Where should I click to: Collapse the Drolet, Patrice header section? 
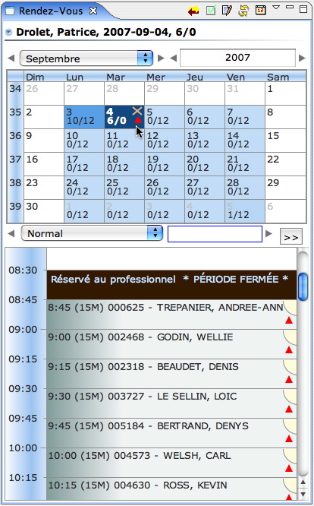click(8, 32)
